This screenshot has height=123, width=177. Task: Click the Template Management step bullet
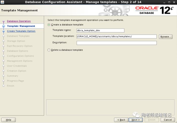(x=4, y=26)
